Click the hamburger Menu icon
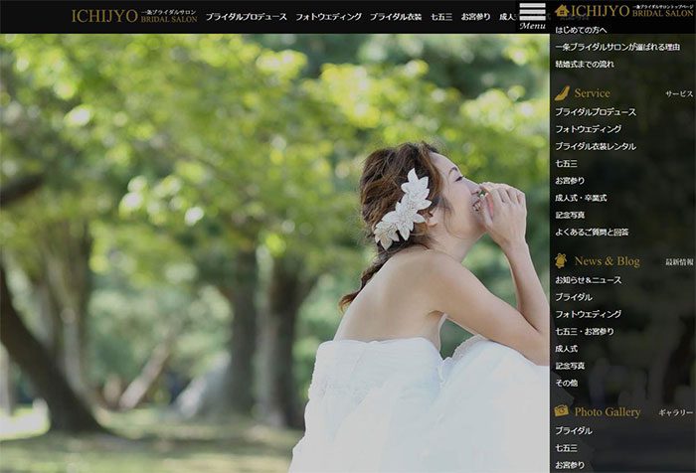 (532, 16)
